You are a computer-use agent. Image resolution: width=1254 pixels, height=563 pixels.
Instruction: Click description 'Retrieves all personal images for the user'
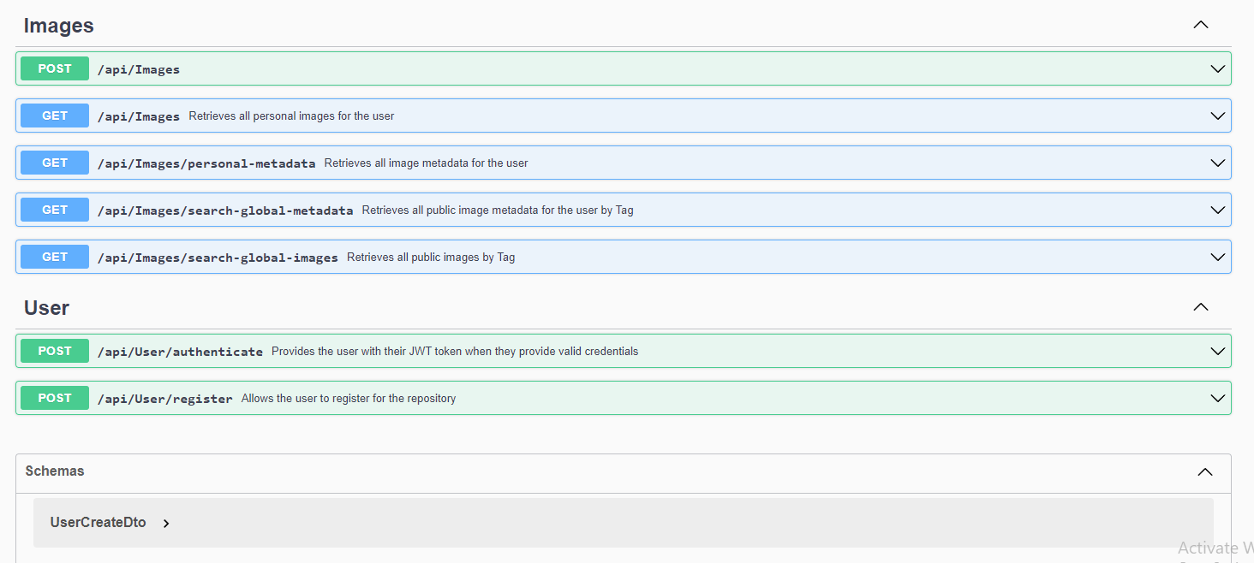click(x=291, y=116)
